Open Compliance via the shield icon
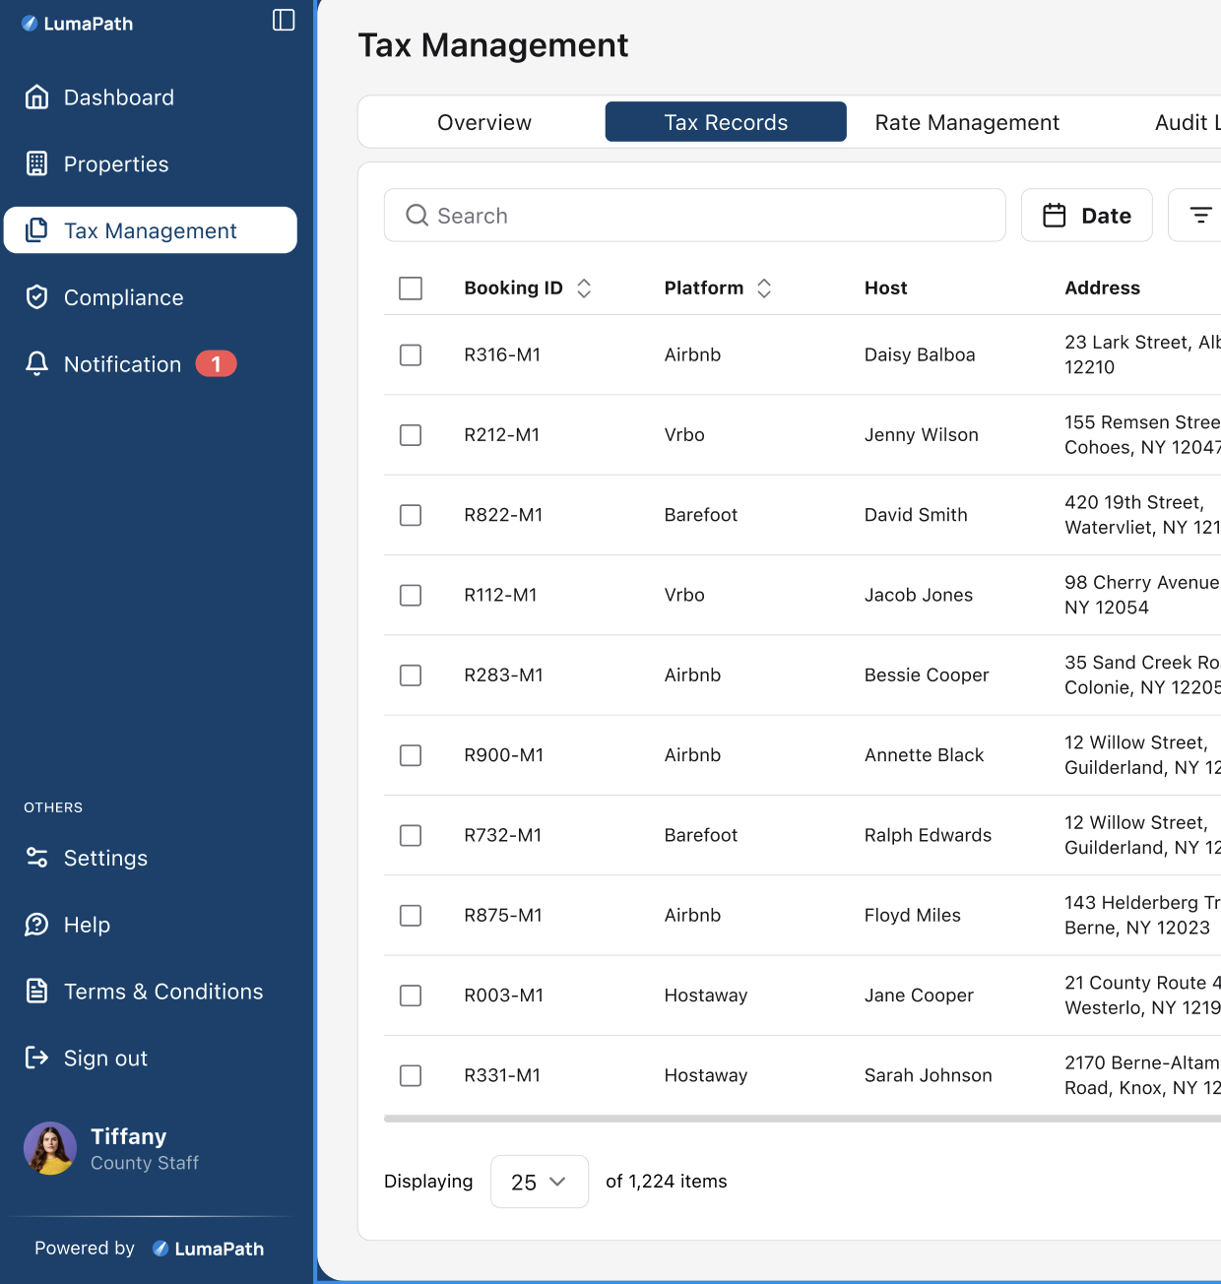Screen dimensions: 1221x1284 pos(36,297)
